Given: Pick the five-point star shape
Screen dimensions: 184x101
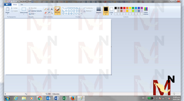Looking at the screenshot, I should [x=69, y=14].
